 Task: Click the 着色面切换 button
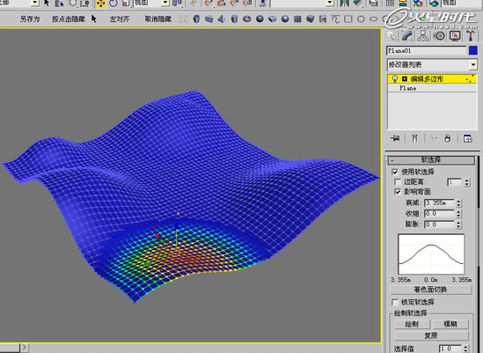pyautogui.click(x=430, y=290)
